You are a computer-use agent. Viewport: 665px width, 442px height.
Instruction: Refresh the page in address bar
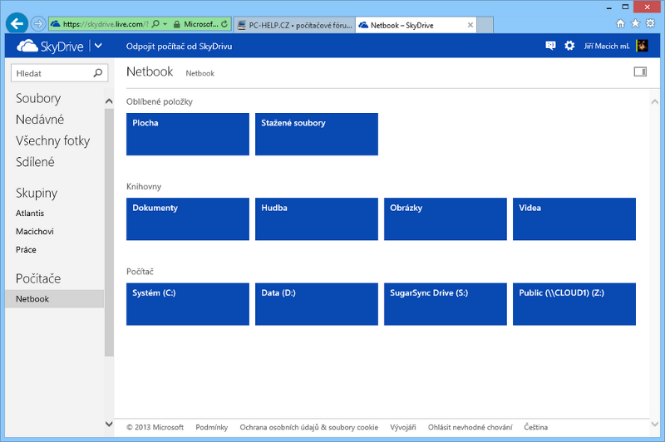[224, 24]
